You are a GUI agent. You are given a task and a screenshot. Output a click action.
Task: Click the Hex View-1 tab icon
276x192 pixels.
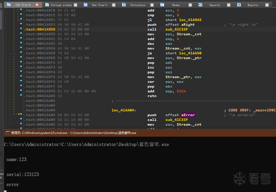[x=85, y=5]
